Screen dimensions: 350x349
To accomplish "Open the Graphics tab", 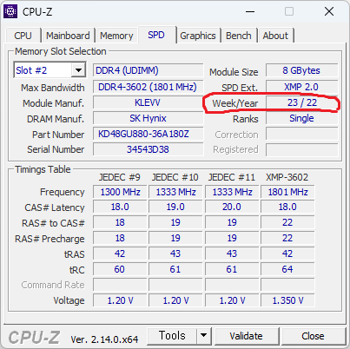I will tap(198, 36).
